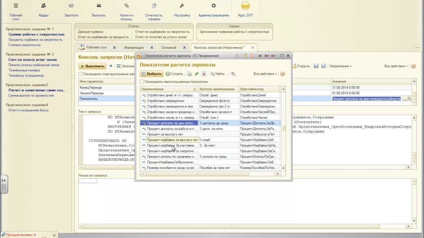This screenshot has width=424, height=238.
Task: Select the КонецПериода parameter row
Action: 245,88
